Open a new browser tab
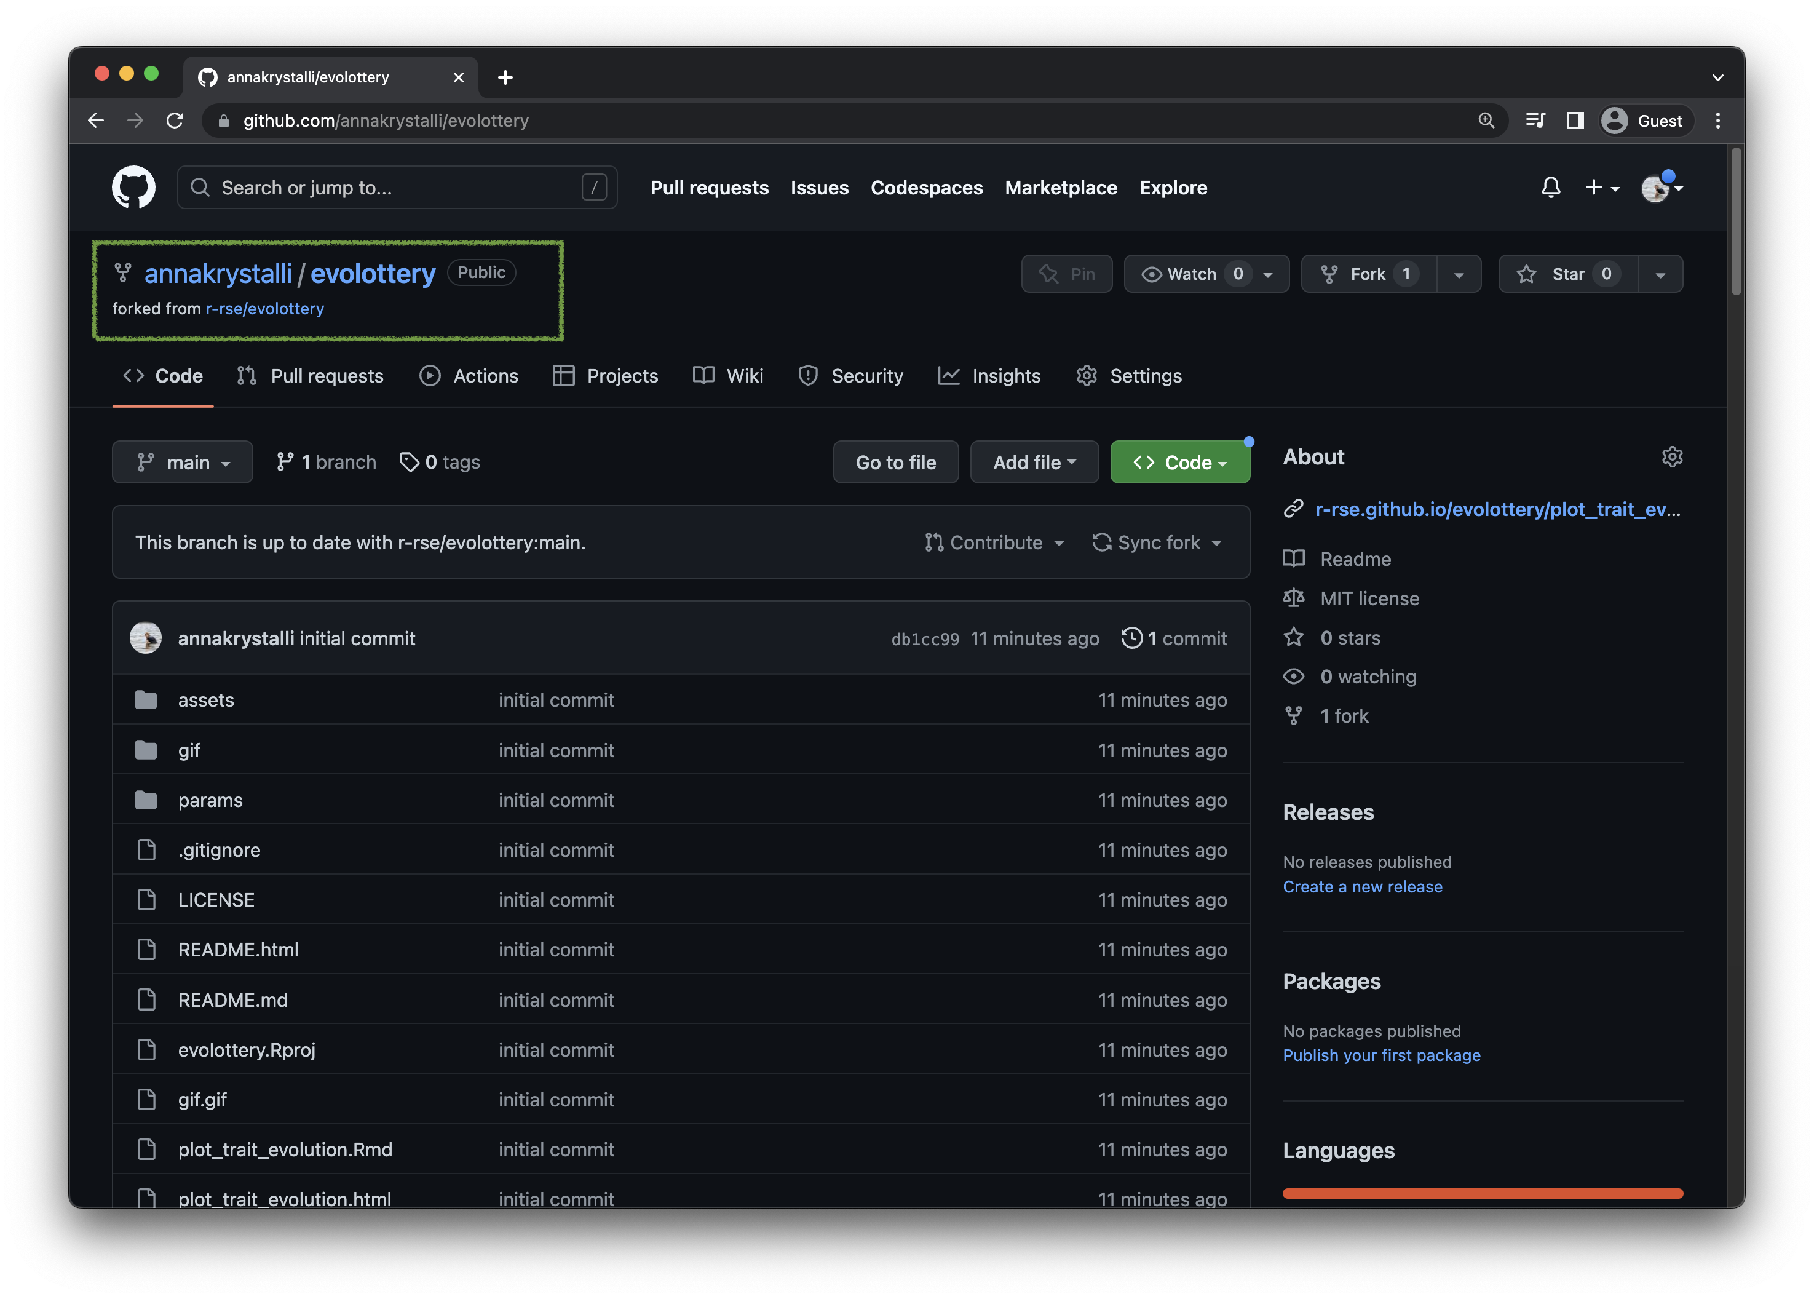Viewport: 1814px width, 1299px height. [x=504, y=77]
